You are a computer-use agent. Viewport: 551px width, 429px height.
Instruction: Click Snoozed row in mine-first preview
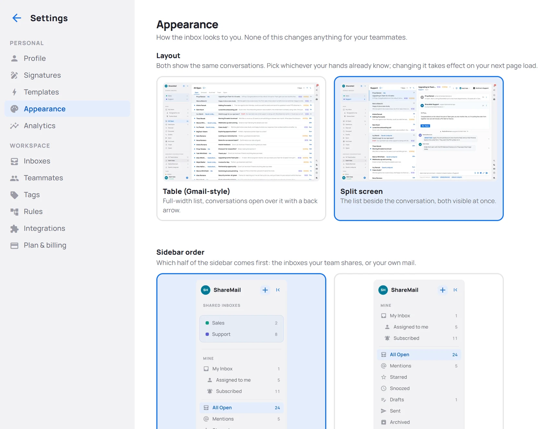pyautogui.click(x=419, y=388)
